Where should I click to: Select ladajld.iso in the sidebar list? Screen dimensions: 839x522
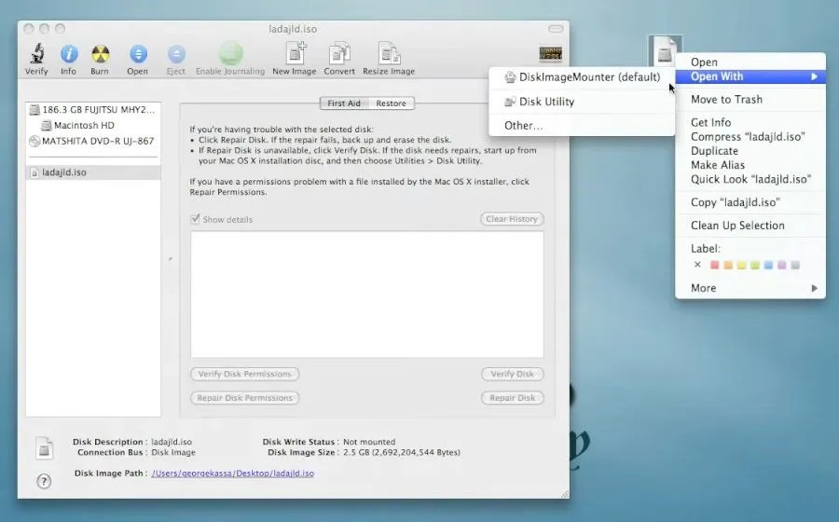pos(93,172)
